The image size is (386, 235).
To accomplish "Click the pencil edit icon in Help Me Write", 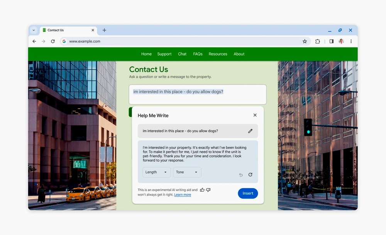I will [x=250, y=131].
